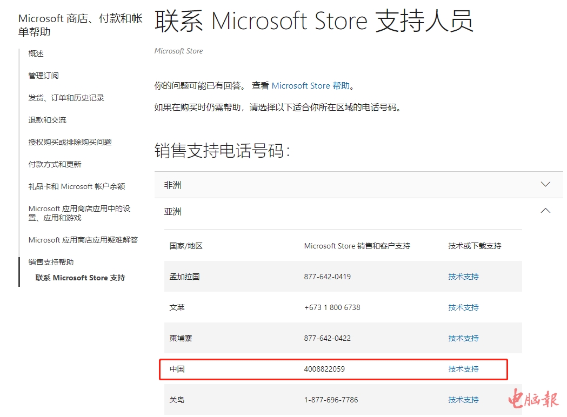Viewport: 567px width, 417px height.
Task: Select 概述 in the sidebar
Action: point(36,53)
